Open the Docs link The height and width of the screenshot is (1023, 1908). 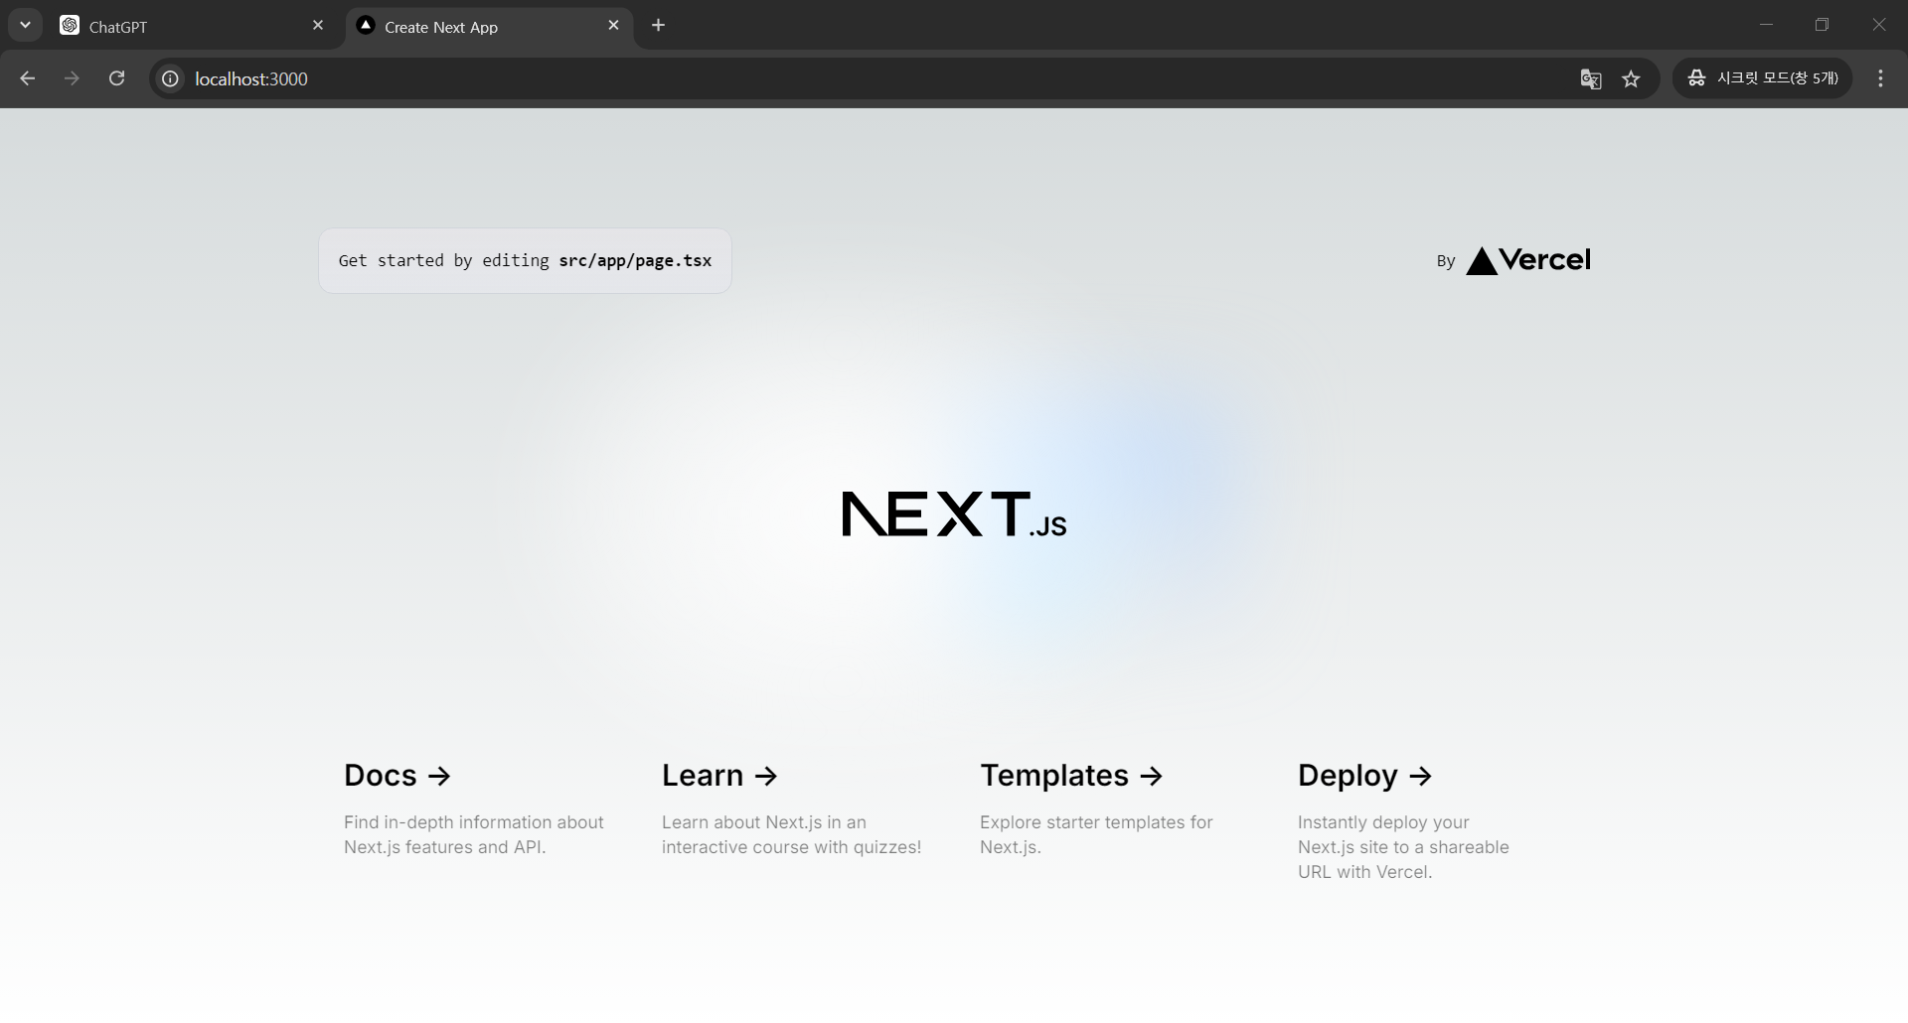click(x=397, y=776)
